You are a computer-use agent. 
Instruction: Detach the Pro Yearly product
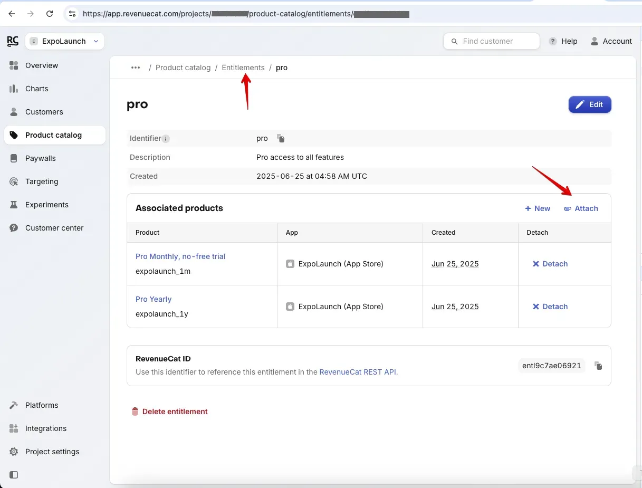550,307
